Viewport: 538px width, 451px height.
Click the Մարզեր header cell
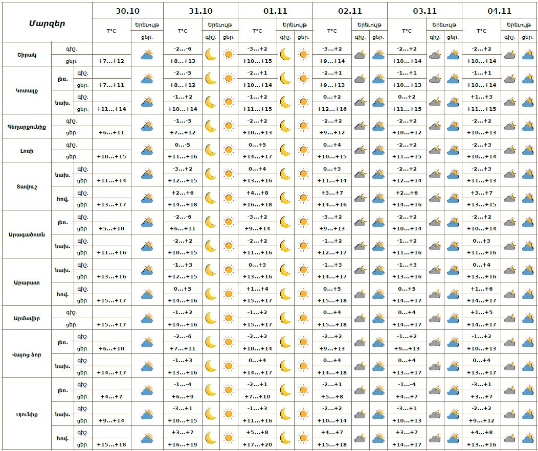click(47, 23)
